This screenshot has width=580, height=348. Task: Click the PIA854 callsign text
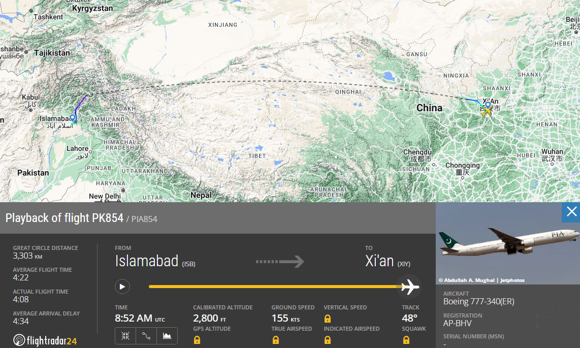pyautogui.click(x=144, y=219)
